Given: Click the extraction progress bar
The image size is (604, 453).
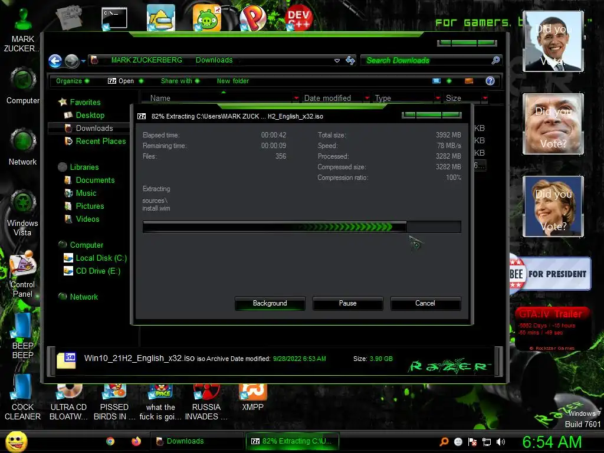Looking at the screenshot, I should tap(301, 227).
